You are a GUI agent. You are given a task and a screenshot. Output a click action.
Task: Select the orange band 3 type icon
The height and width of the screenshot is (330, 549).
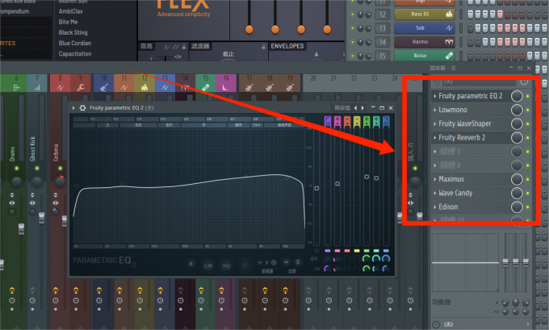(x=347, y=122)
